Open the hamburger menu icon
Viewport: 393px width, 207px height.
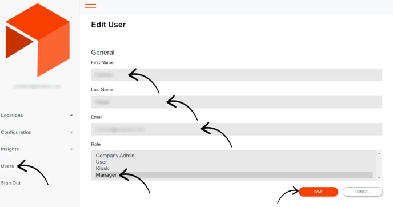[90, 6]
